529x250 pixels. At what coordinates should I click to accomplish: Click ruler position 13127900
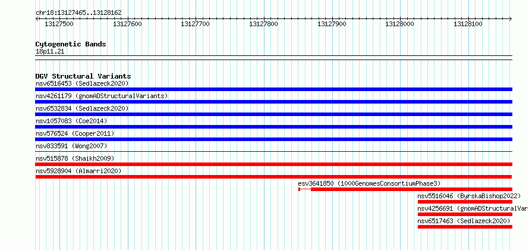pos(332,24)
